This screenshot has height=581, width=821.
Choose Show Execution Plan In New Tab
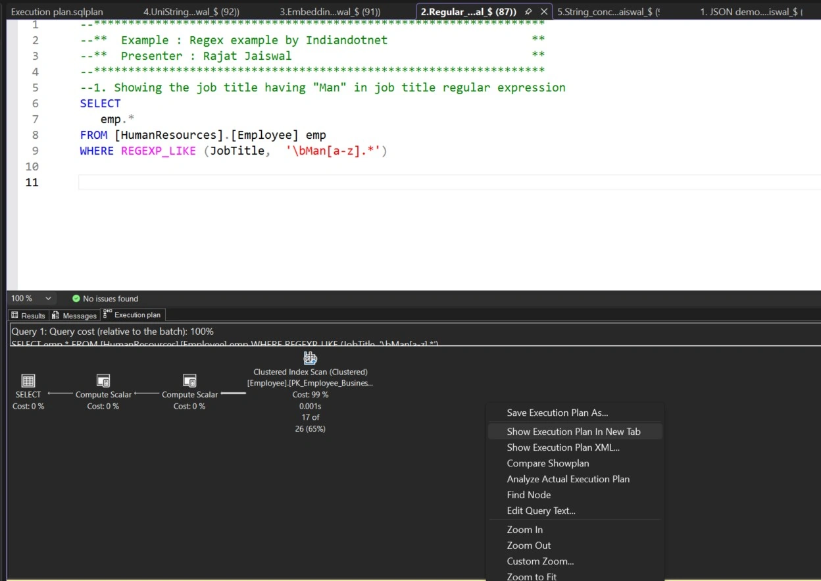coord(575,432)
